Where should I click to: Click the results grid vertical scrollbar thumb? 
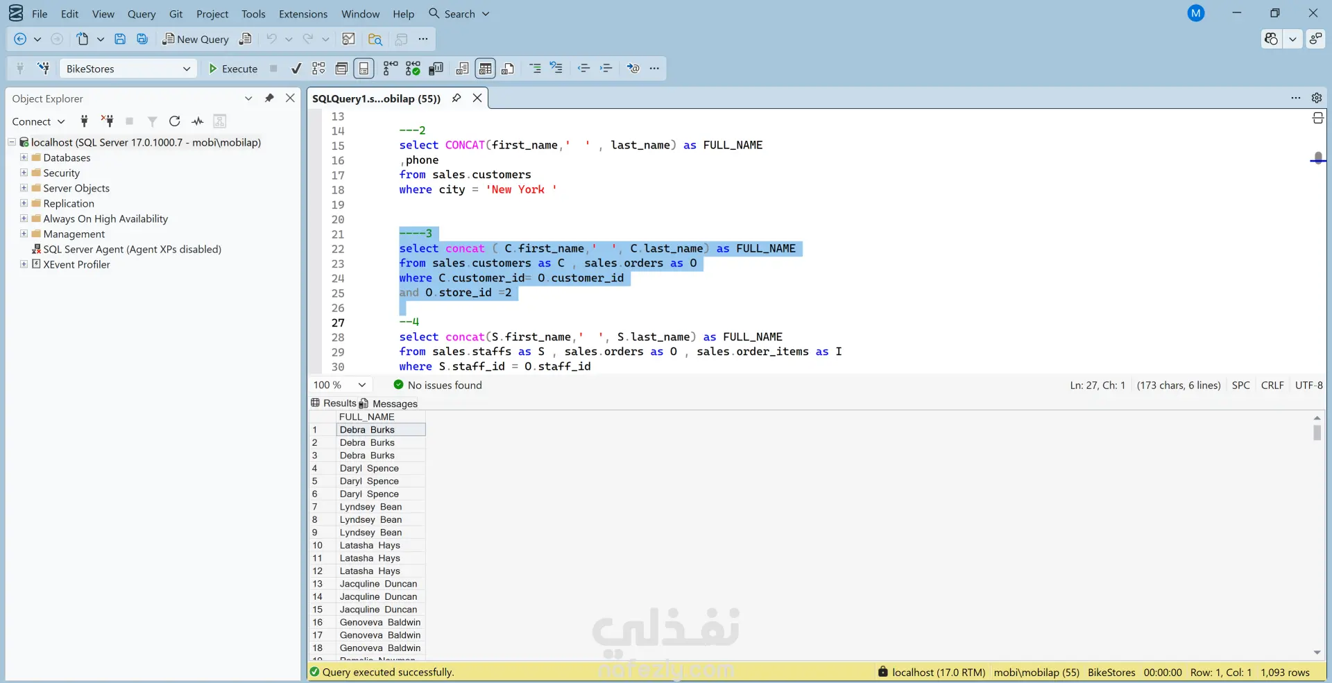click(x=1317, y=432)
